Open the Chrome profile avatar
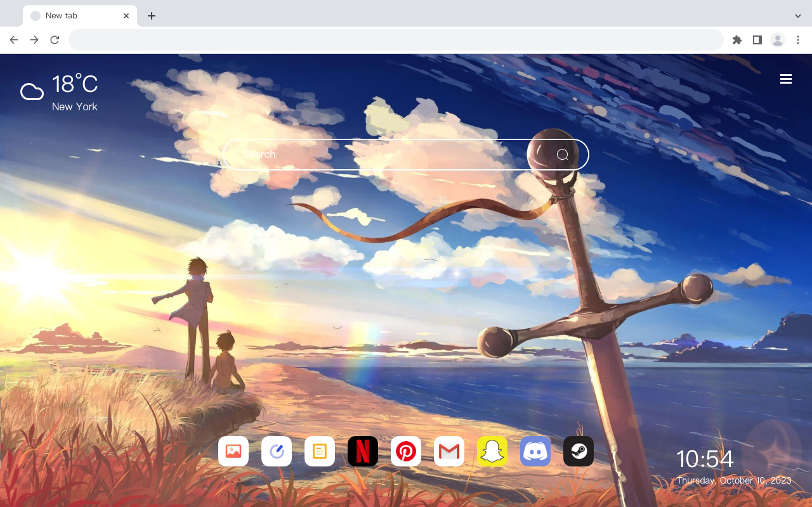This screenshot has height=507, width=812. pos(777,40)
